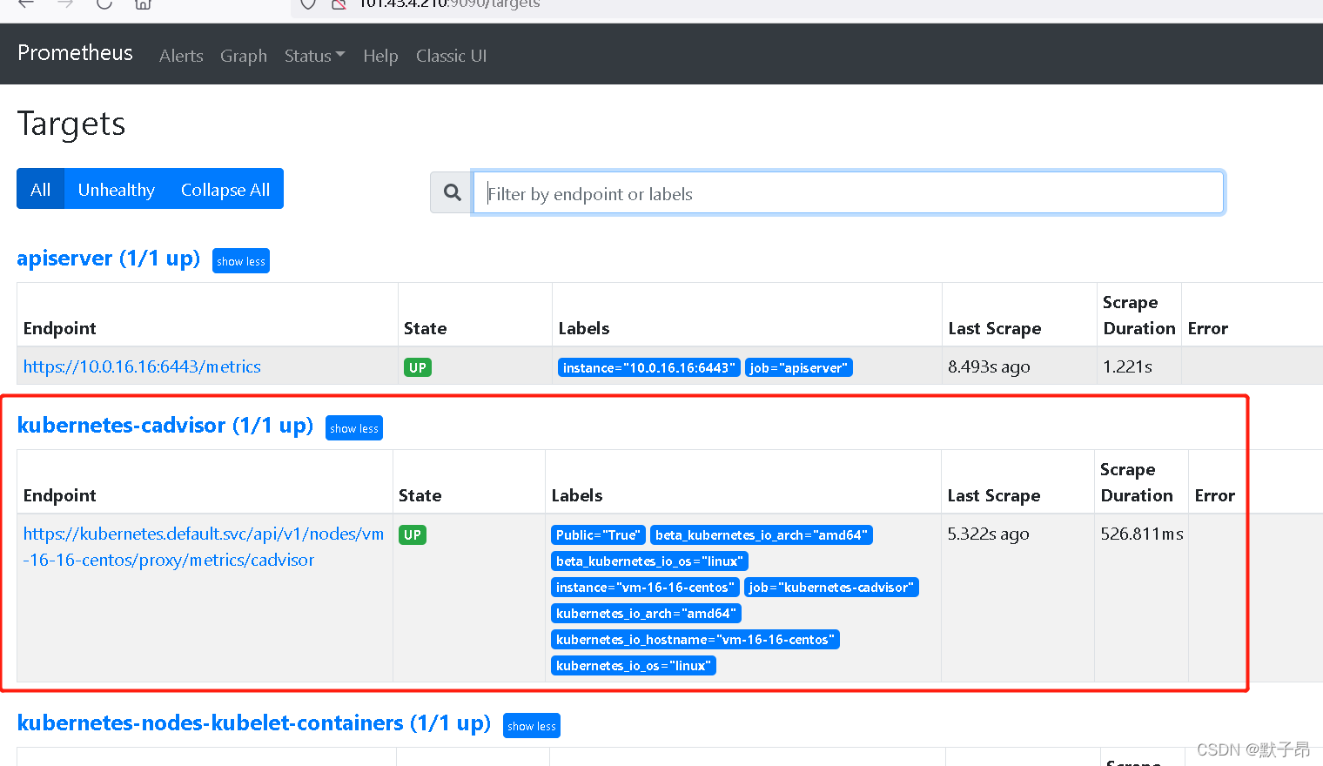The width and height of the screenshot is (1323, 766).
Task: Click the job="kubernetes-cadvisor" label badge
Action: click(x=831, y=587)
